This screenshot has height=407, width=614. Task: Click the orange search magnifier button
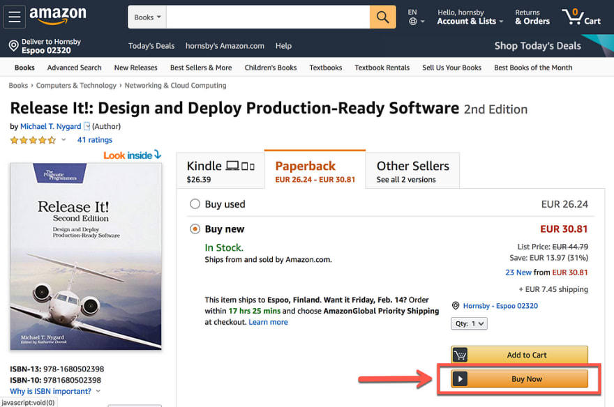(x=382, y=17)
